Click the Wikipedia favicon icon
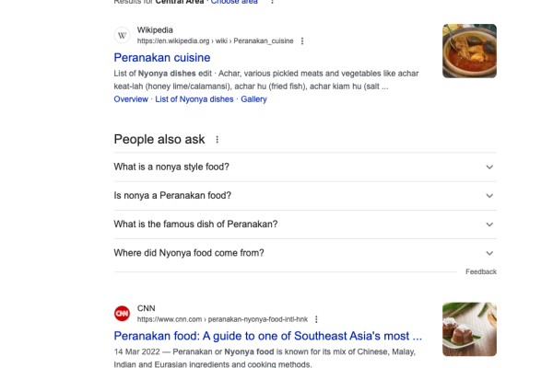The height and width of the screenshot is (368, 553). pyautogui.click(x=122, y=35)
